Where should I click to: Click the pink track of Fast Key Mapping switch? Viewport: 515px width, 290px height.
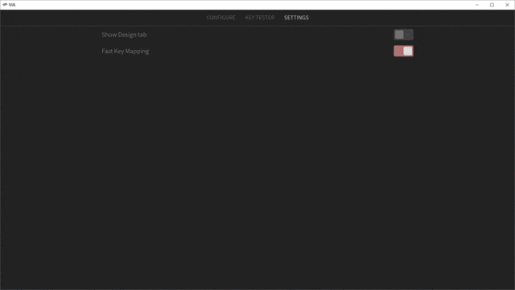pos(398,51)
